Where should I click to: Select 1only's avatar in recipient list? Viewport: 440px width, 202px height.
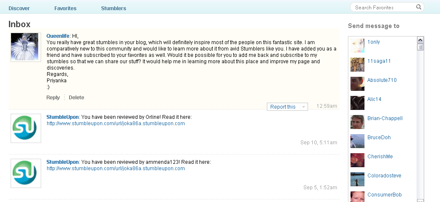click(x=357, y=45)
